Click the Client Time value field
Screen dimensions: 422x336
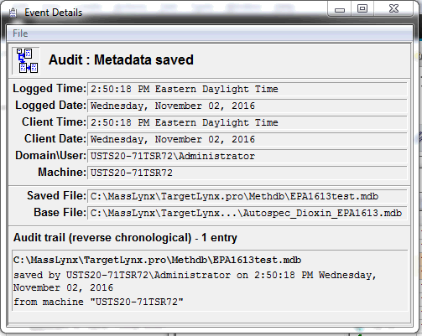pyautogui.click(x=247, y=123)
